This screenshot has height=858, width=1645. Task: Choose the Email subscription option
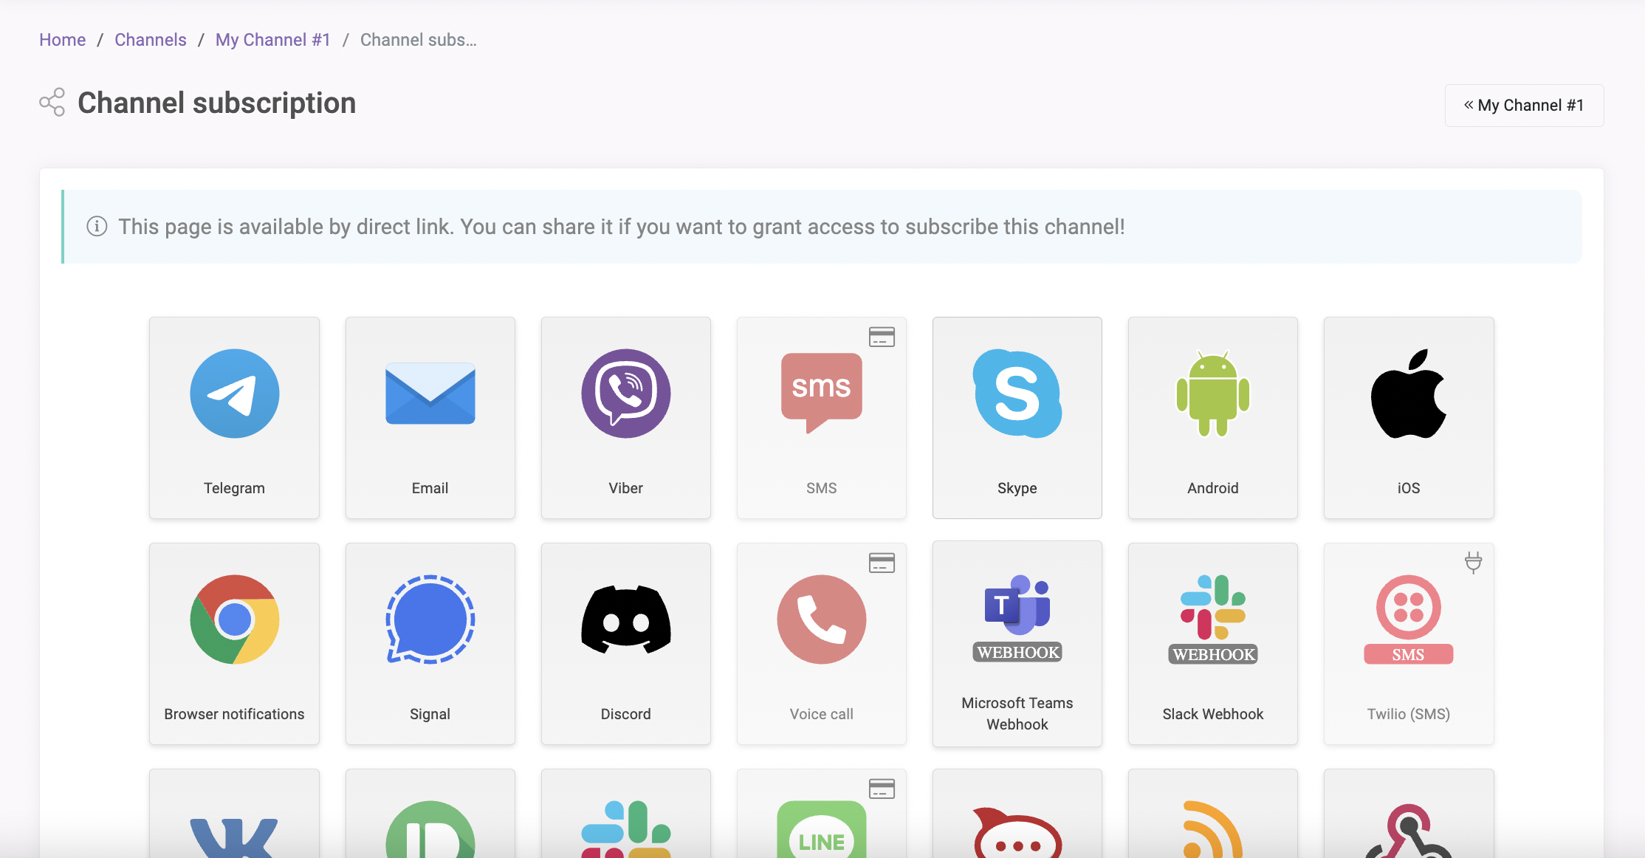pyautogui.click(x=430, y=418)
